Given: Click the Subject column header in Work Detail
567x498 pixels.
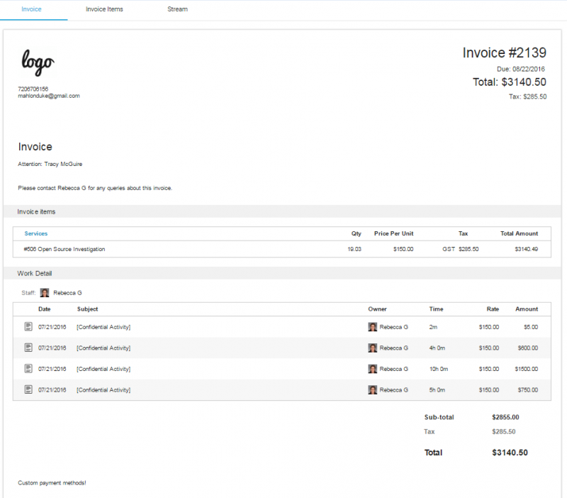Looking at the screenshot, I should coord(87,309).
